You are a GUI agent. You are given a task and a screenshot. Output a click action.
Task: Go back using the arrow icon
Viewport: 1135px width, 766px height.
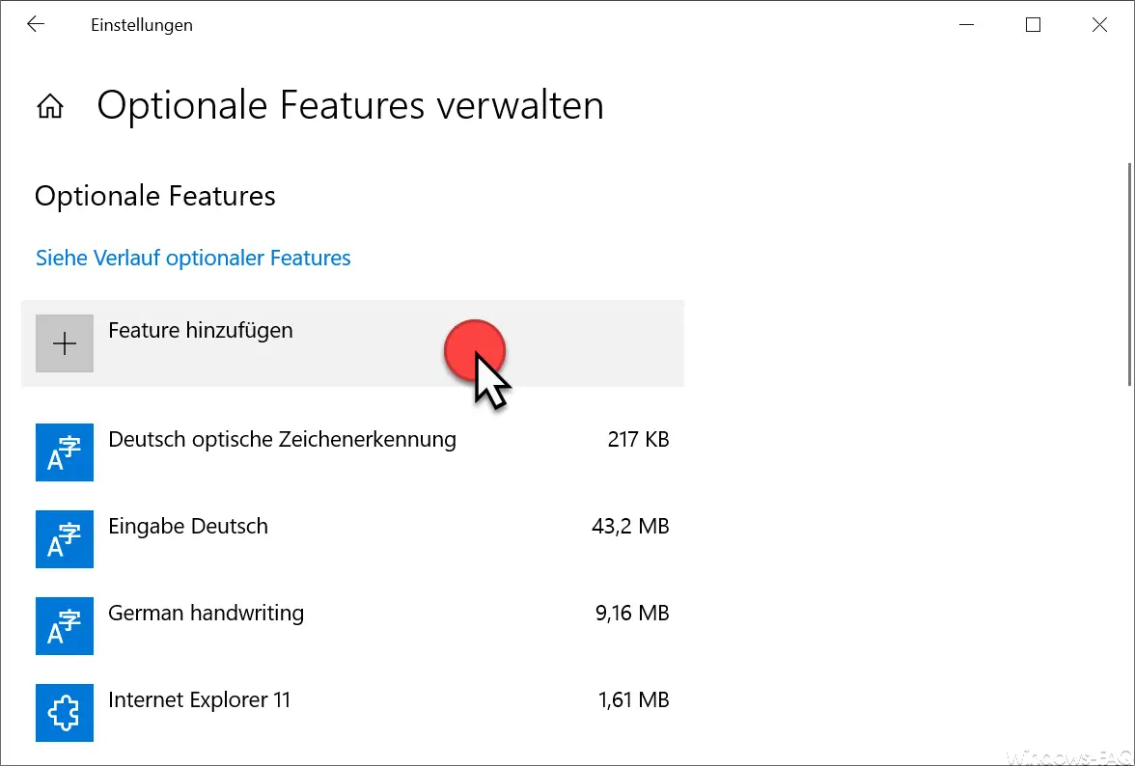(x=35, y=24)
